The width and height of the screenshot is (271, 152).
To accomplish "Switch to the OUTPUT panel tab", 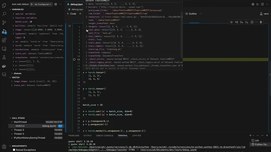I will pyautogui.click(x=88, y=135).
